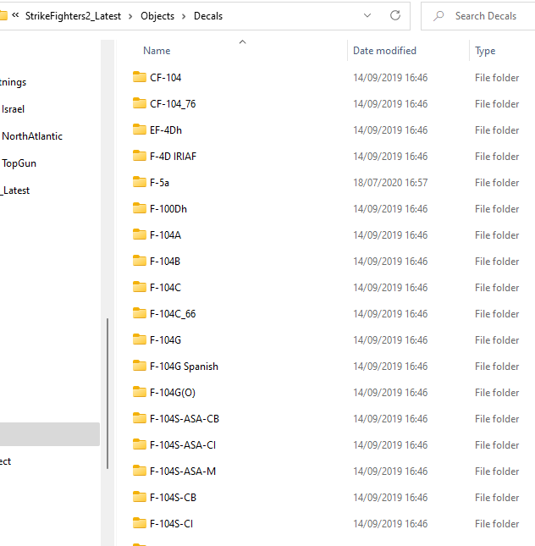The width and height of the screenshot is (535, 546).
Task: Click the F-104G(O) folder icon
Action: click(140, 392)
